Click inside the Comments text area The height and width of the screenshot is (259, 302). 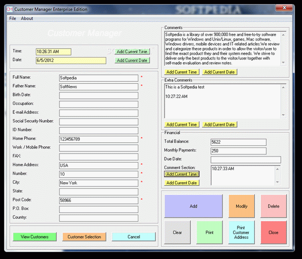click(x=222, y=48)
